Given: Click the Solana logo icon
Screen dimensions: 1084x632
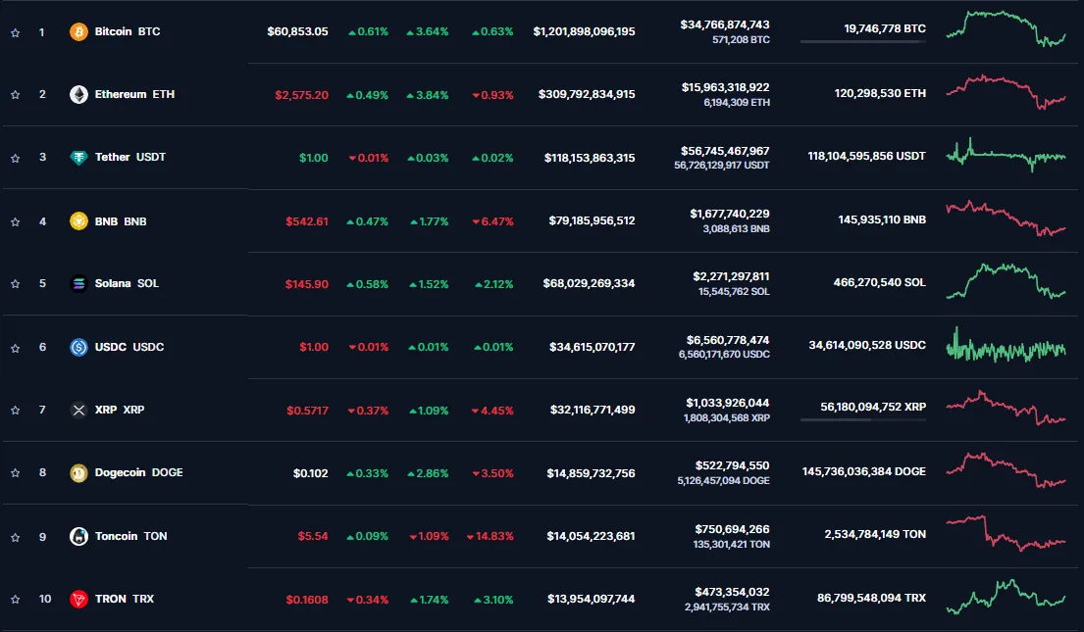Looking at the screenshot, I should coord(78,284).
